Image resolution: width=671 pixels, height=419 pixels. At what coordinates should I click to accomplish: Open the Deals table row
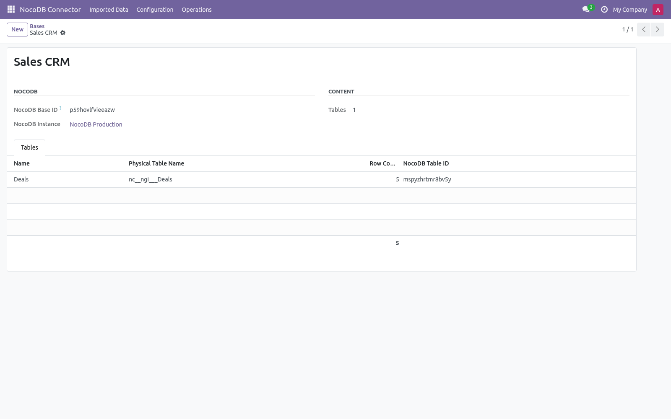tap(322, 179)
